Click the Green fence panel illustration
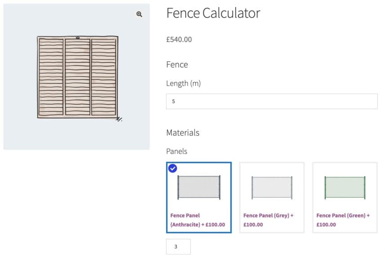385x260 pixels. pos(345,187)
